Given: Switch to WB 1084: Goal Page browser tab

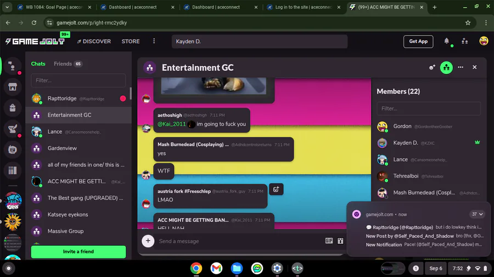Looking at the screenshot, I should (x=54, y=7).
